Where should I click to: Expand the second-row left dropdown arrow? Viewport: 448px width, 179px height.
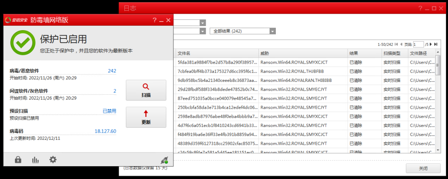point(202,31)
